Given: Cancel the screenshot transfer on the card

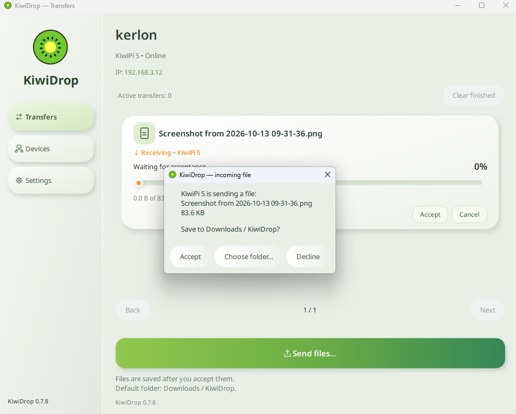Looking at the screenshot, I should [x=469, y=214].
